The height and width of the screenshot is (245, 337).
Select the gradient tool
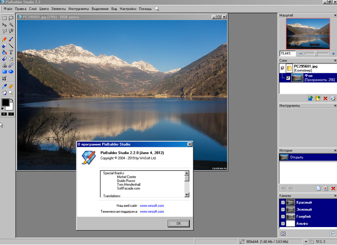4,59
